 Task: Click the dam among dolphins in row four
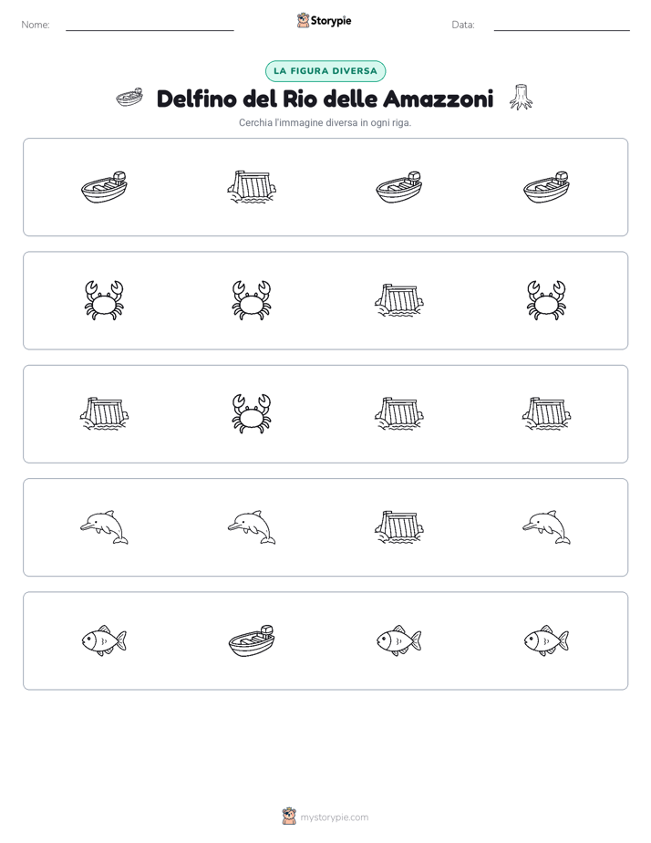[398, 527]
